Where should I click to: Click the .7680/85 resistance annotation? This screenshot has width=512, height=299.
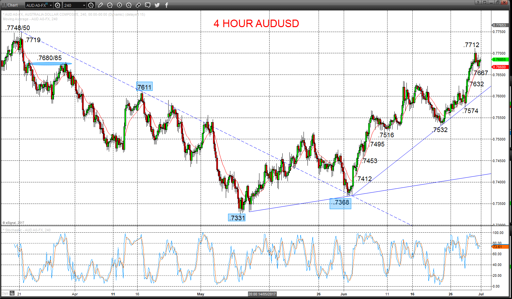coord(49,58)
